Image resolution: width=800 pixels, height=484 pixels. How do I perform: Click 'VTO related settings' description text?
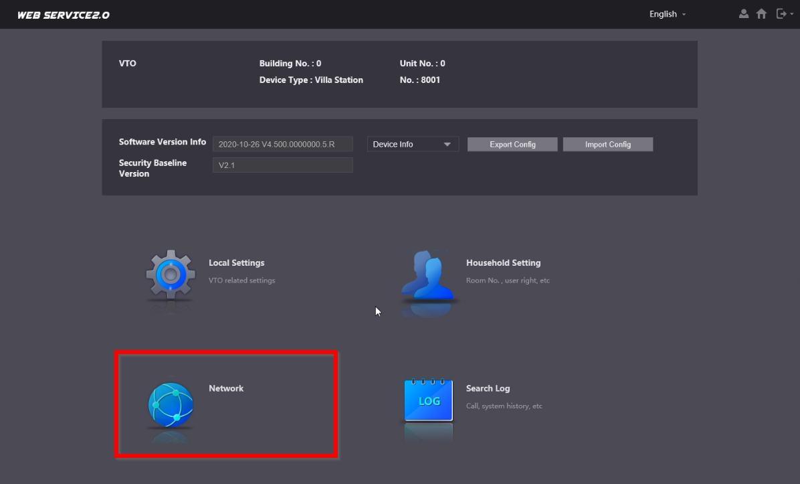pyautogui.click(x=242, y=280)
